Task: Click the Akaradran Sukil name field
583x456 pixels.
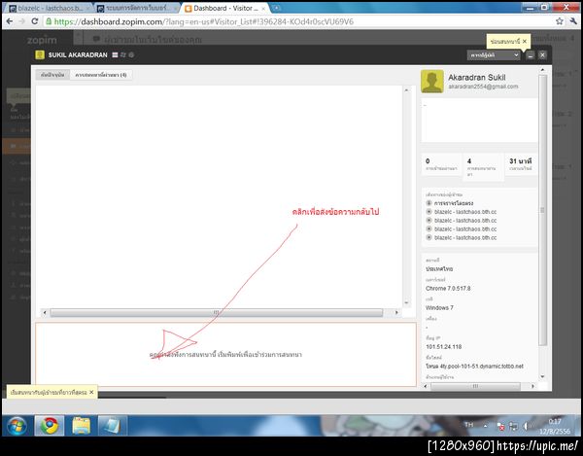Action: 477,78
